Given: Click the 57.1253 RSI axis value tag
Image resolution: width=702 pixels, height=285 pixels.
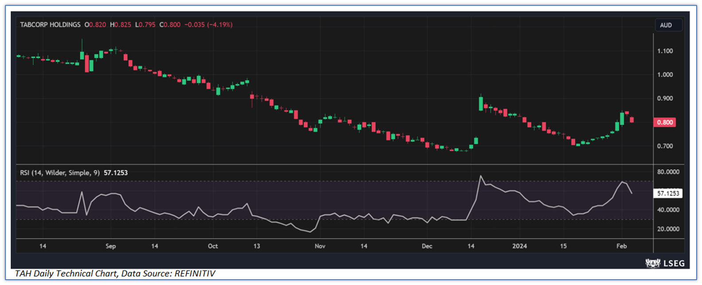Looking at the screenshot, I should point(668,193).
